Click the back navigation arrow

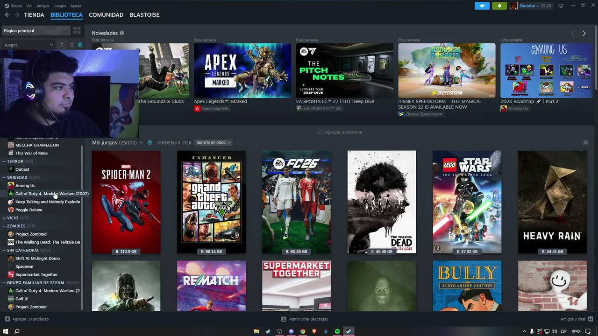point(7,15)
